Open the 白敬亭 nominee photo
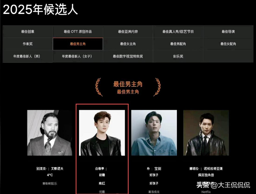 (102, 133)
